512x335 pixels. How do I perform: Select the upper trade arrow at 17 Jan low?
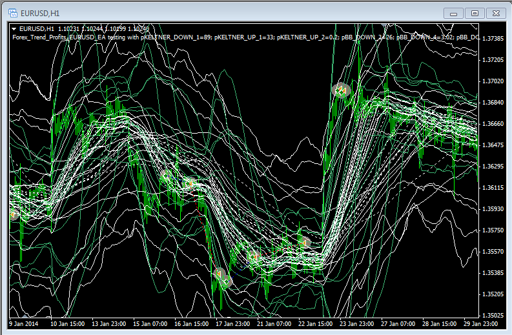coord(219,273)
